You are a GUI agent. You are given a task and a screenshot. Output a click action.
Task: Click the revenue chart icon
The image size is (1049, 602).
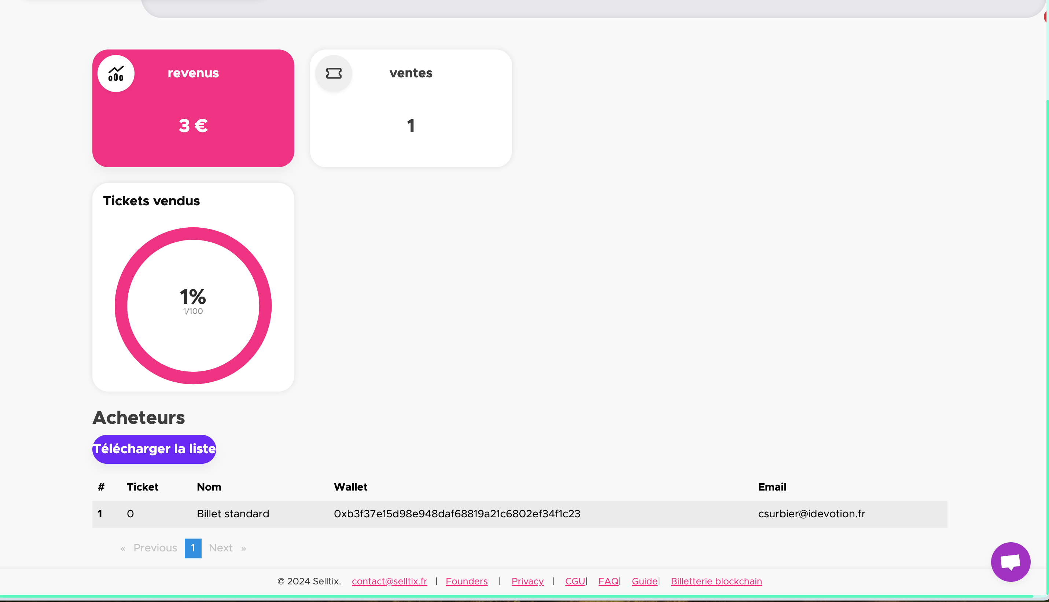click(x=116, y=74)
